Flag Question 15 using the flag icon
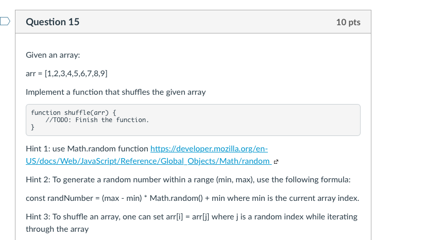443x240 pixels. (x=5, y=22)
